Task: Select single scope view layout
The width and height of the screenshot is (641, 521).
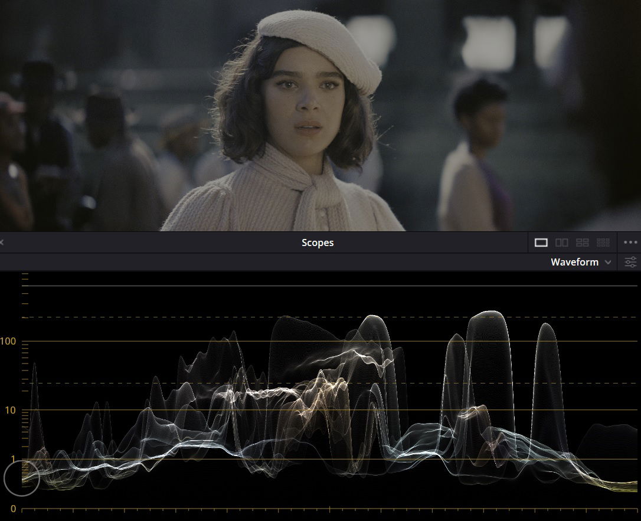Action: click(x=541, y=243)
